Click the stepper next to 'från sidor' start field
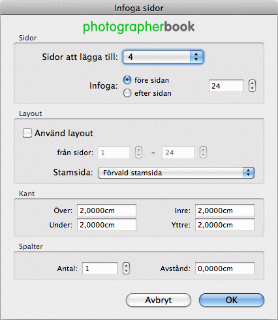This screenshot has width=278, height=320. coord(138,153)
